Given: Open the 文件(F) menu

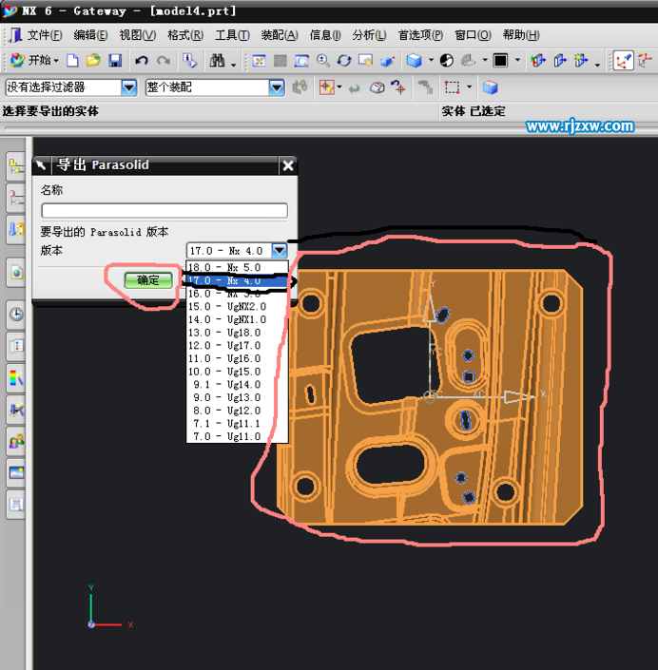Looking at the screenshot, I should tap(44, 35).
